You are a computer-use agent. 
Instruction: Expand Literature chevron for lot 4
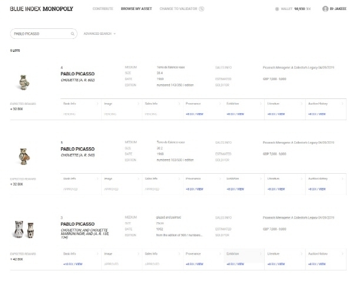click(301, 104)
